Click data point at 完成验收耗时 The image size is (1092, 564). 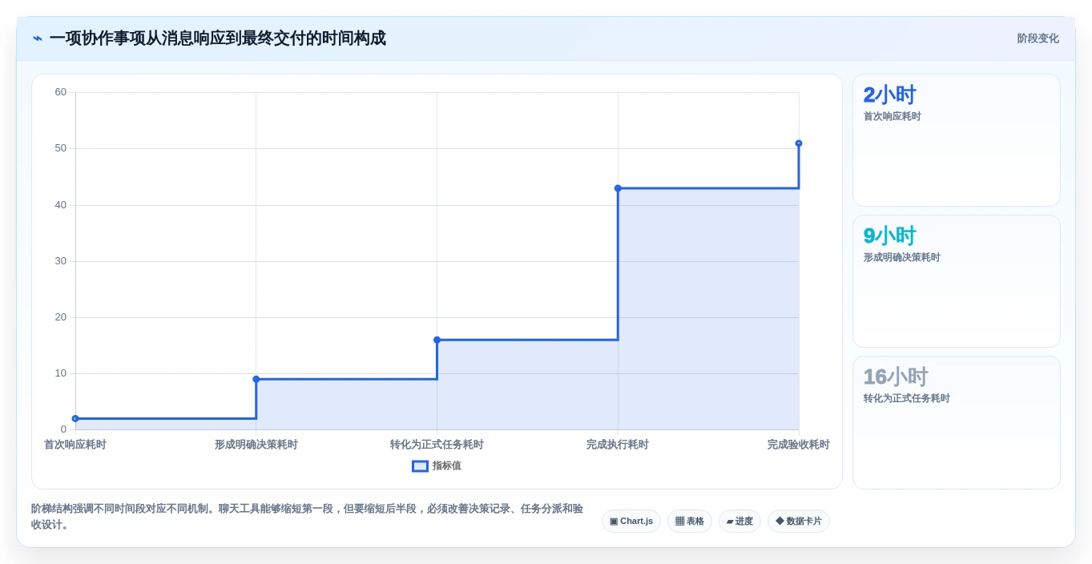coord(799,143)
